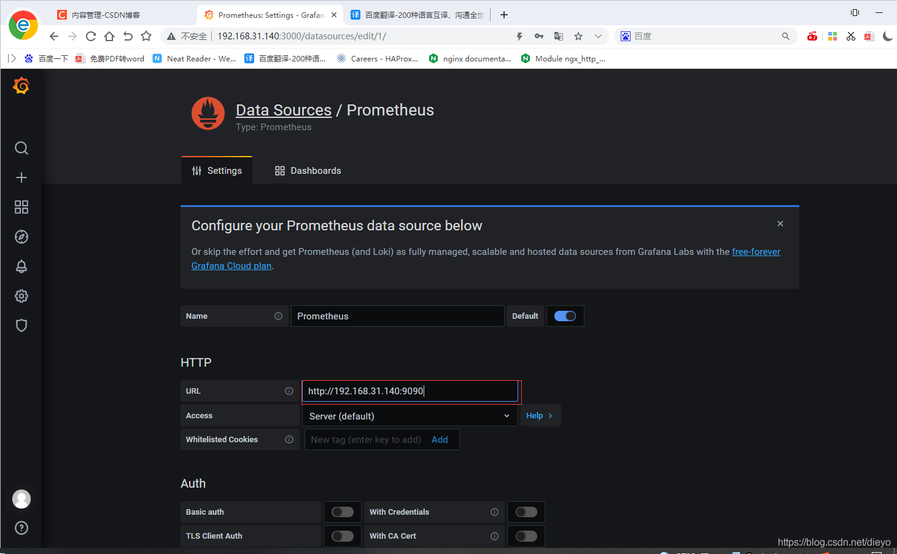Open the Data Sources breadcrumb link
897x554 pixels.
click(284, 110)
